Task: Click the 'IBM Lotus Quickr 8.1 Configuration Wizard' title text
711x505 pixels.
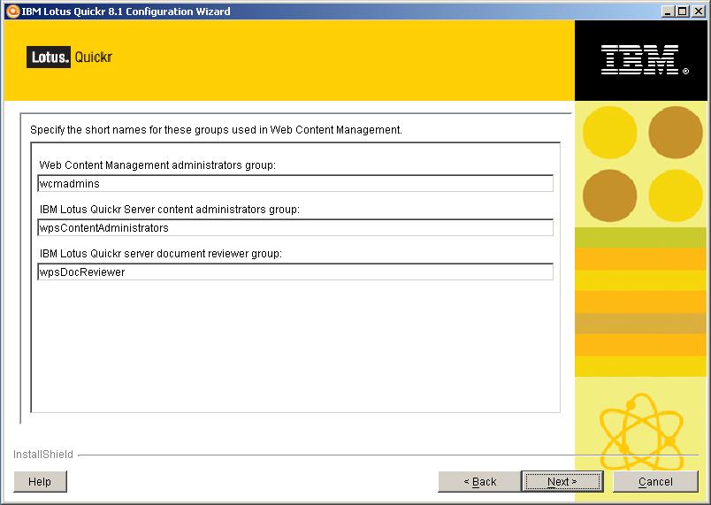Action: 126,11
